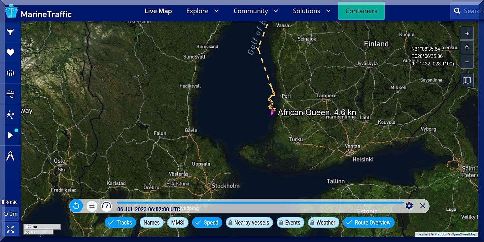Zoom in with the plus button
484x242 pixels.
(x=467, y=33)
